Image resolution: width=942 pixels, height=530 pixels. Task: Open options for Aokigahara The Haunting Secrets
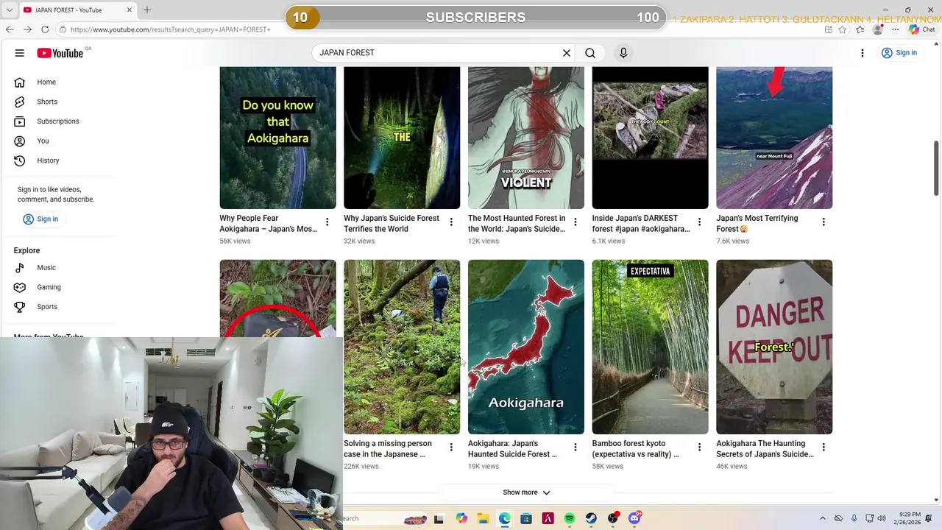click(824, 447)
